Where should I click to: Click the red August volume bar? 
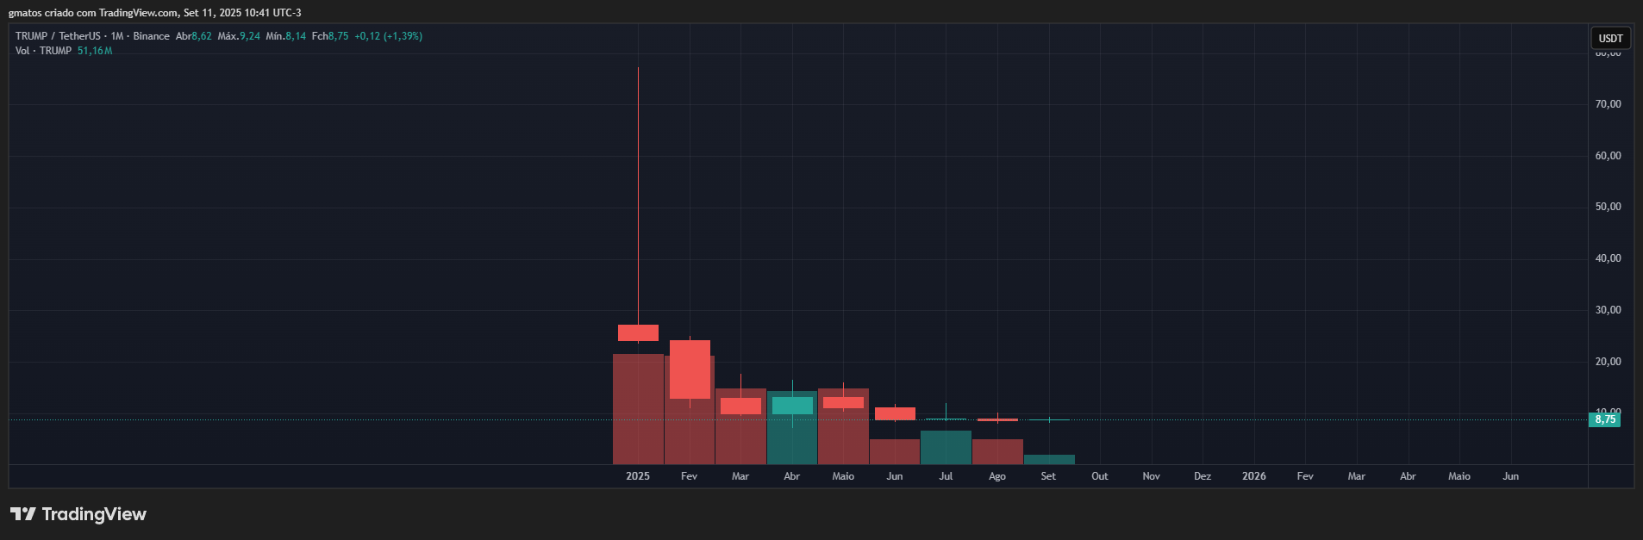click(997, 452)
